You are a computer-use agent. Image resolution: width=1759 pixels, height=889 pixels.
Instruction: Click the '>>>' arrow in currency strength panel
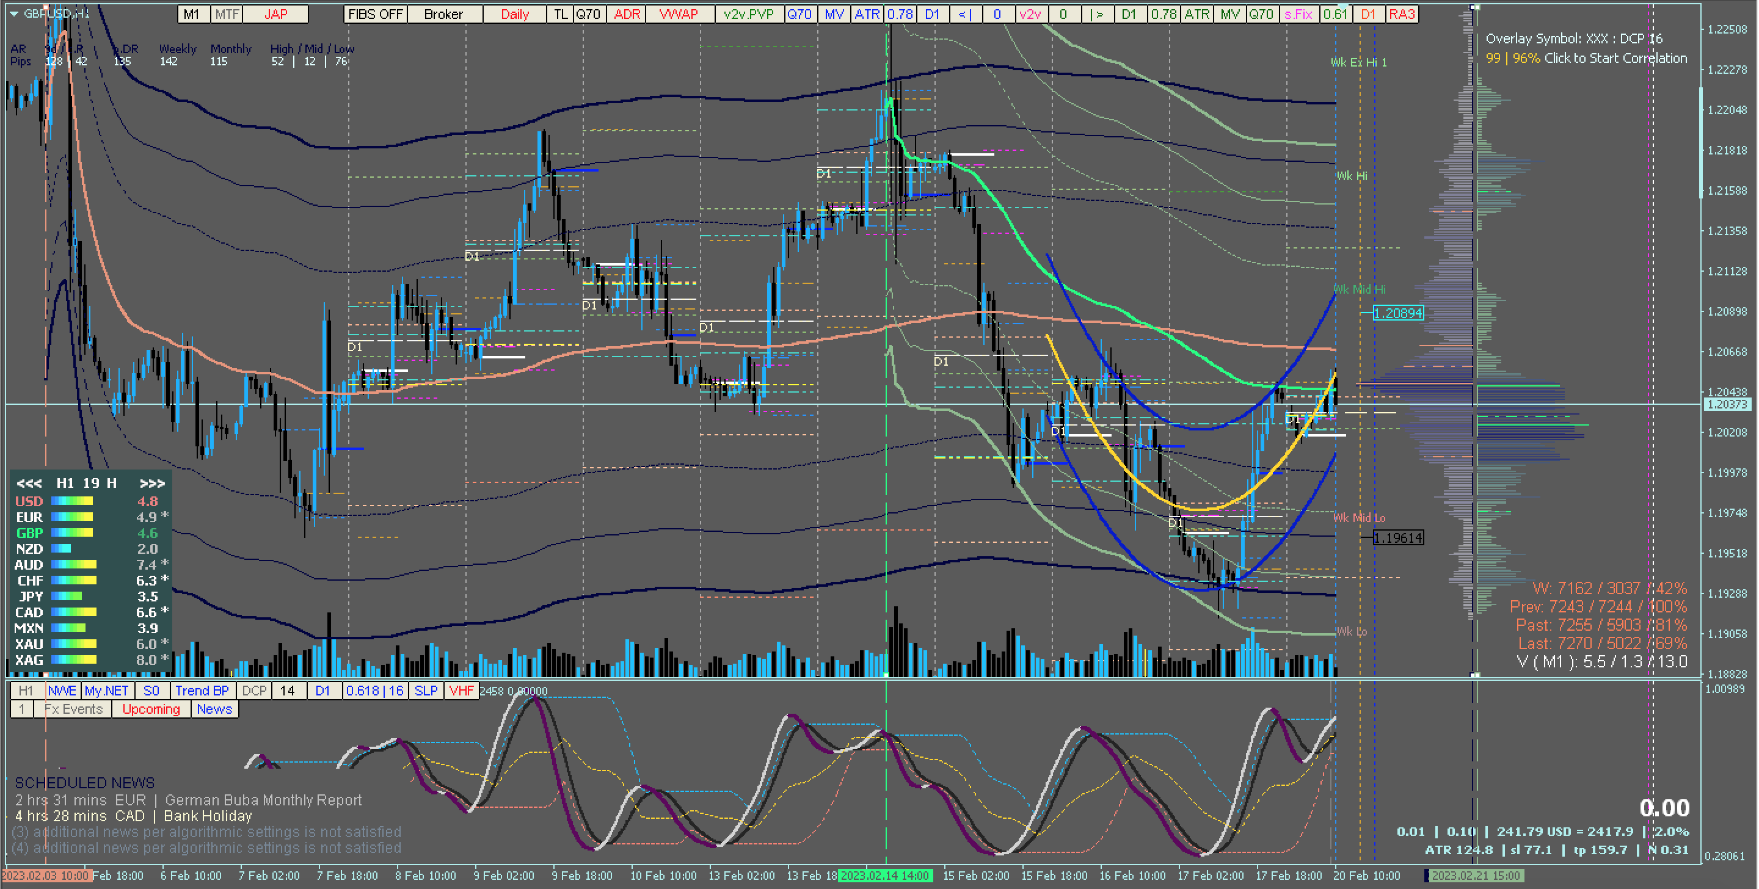pyautogui.click(x=151, y=484)
